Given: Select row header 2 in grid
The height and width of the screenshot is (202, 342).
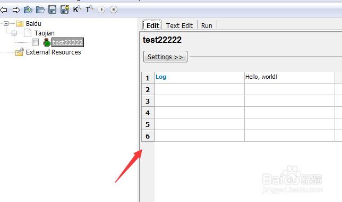Looking at the screenshot, I should [x=148, y=89].
